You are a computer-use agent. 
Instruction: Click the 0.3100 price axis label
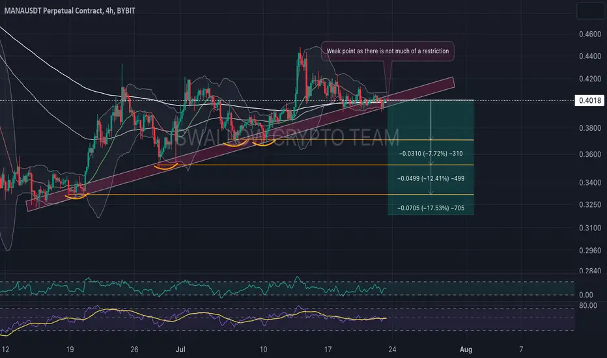pyautogui.click(x=590, y=228)
